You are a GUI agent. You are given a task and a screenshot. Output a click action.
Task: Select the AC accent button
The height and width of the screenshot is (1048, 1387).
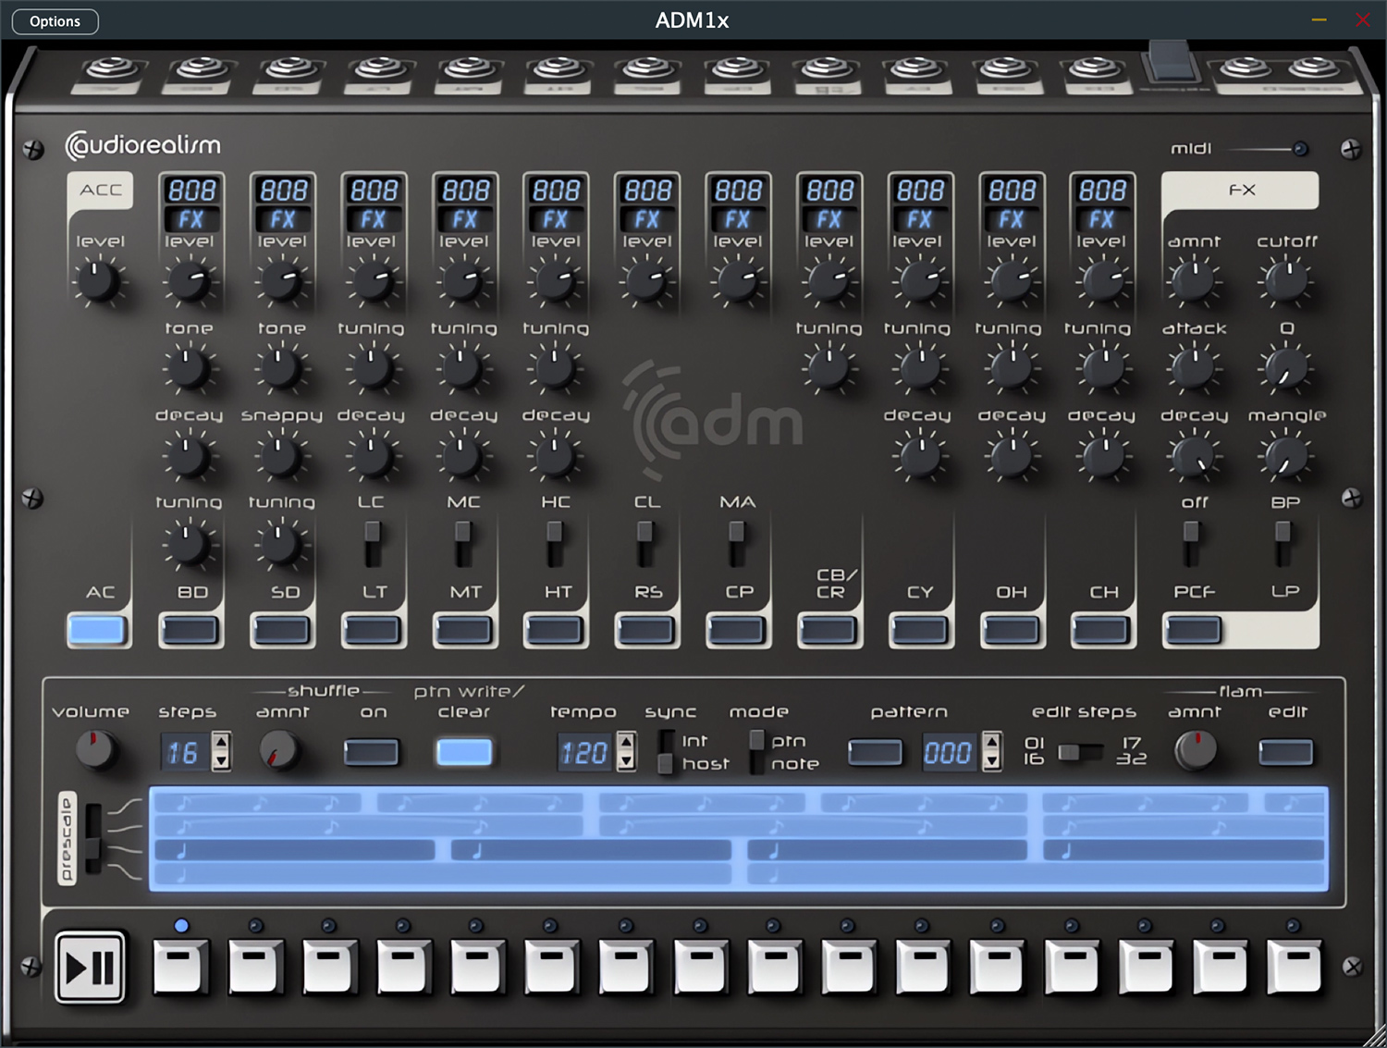click(x=97, y=631)
